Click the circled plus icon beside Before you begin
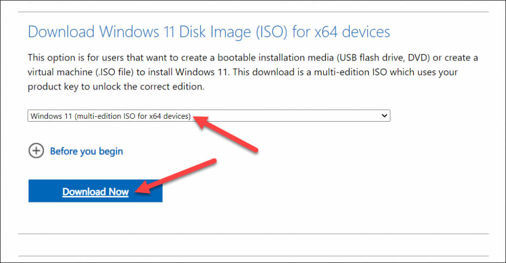The height and width of the screenshot is (263, 506). [36, 151]
